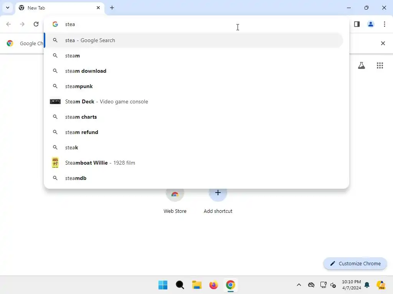Choose the 'steam refund' suggestion

(193, 132)
